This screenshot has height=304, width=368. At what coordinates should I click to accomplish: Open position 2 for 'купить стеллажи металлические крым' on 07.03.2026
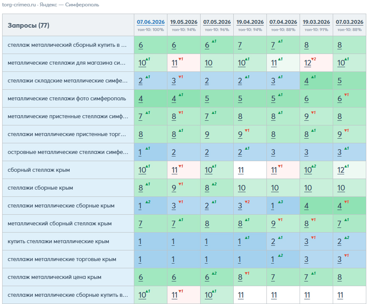click(x=340, y=241)
